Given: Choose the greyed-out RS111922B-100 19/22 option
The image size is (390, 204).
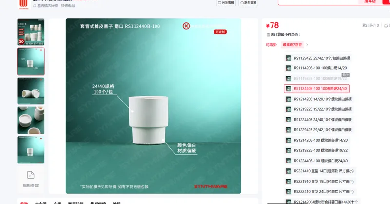Looking at the screenshot, I should [x=316, y=78].
